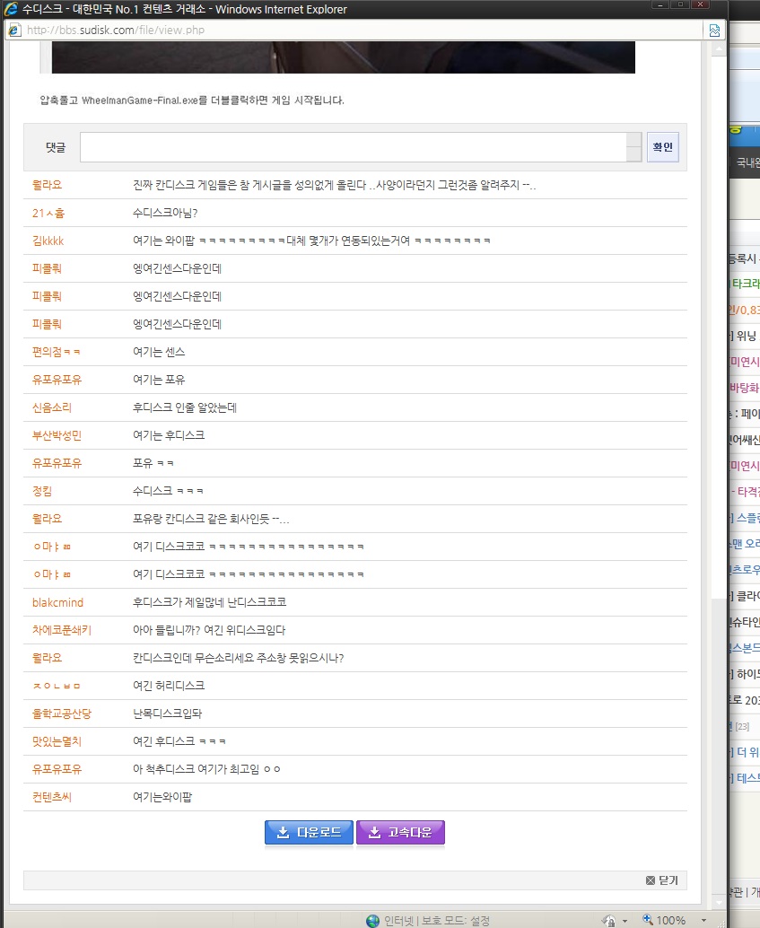Click the X icon beside 닫기
The height and width of the screenshot is (928, 760).
tap(651, 880)
